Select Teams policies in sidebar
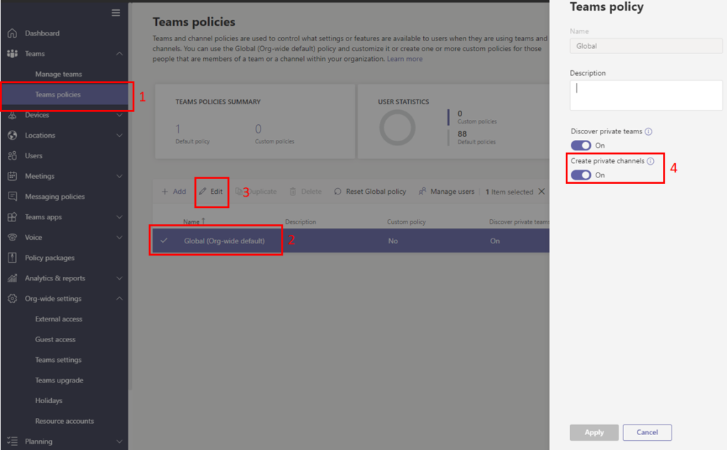This screenshot has height=450, width=727. pyautogui.click(x=58, y=94)
